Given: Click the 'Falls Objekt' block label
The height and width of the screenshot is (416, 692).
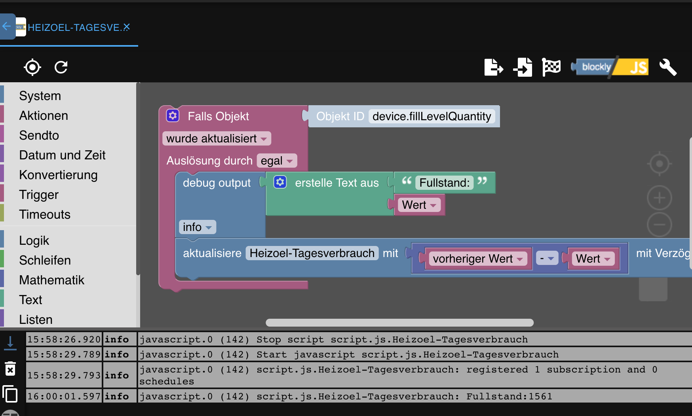Looking at the screenshot, I should coord(218,116).
